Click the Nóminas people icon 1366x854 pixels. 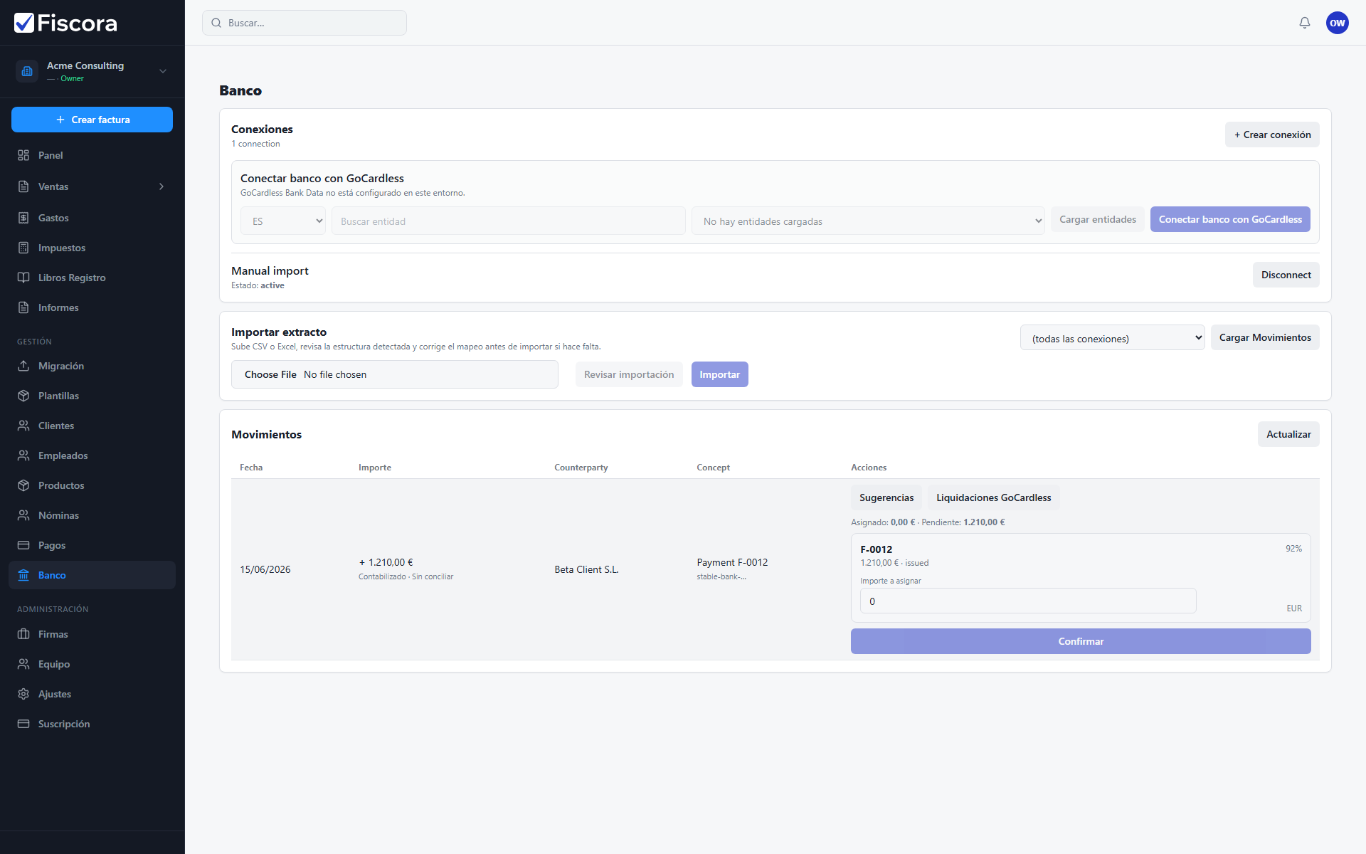(x=23, y=515)
